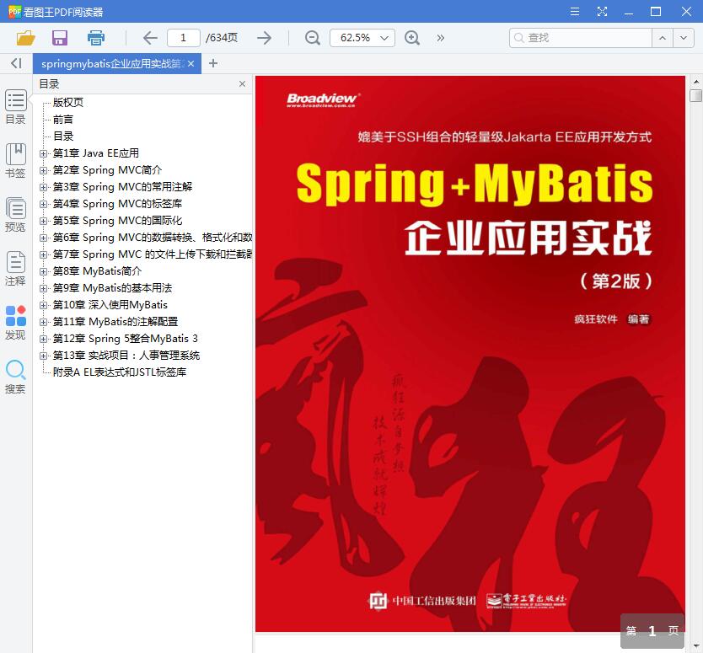703x653 pixels.
Task: Open the 发现 discover sidebar panel
Action: pyautogui.click(x=16, y=323)
